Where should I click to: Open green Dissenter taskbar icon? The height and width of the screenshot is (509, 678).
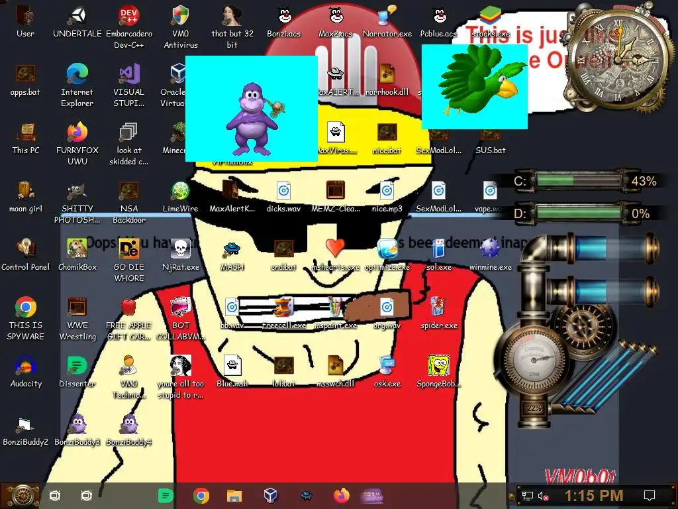(165, 496)
